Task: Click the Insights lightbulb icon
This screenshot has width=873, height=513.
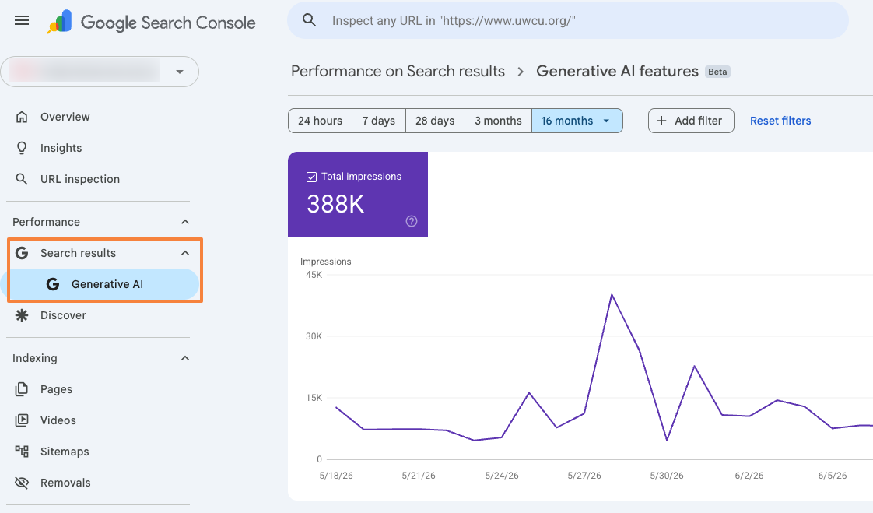Action: pyautogui.click(x=22, y=148)
